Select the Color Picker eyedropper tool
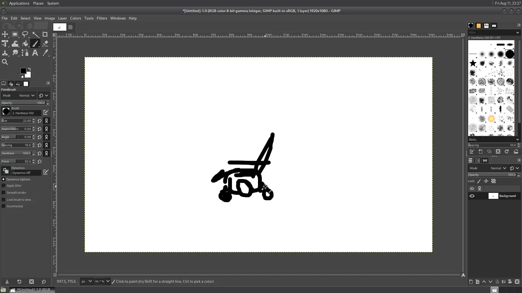 [x=45, y=53]
